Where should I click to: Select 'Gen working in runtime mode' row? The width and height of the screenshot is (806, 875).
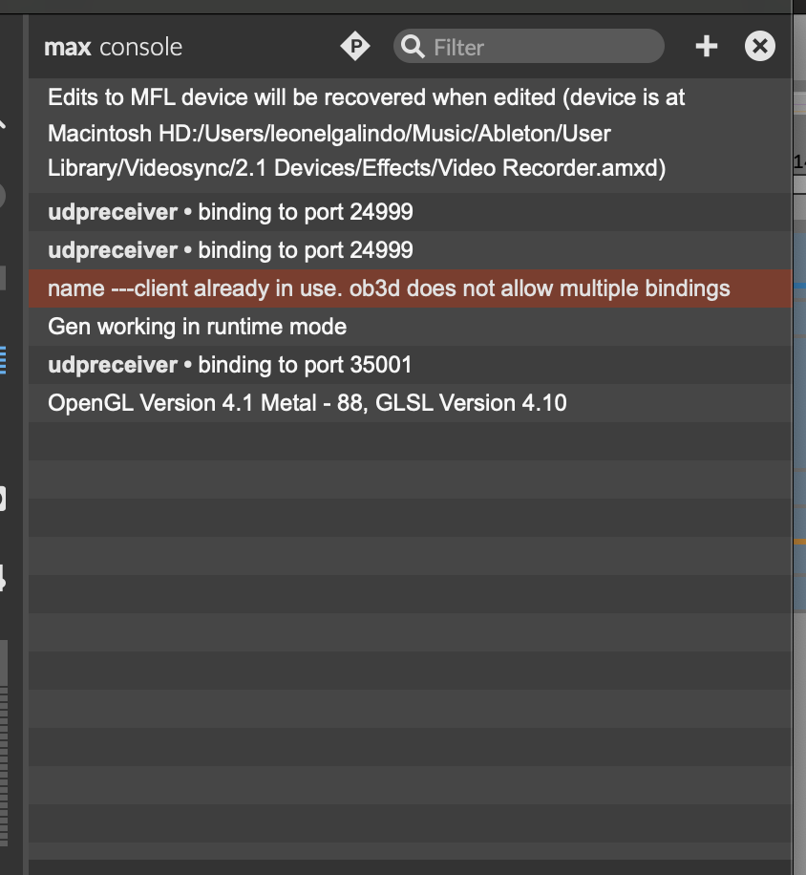tap(197, 327)
